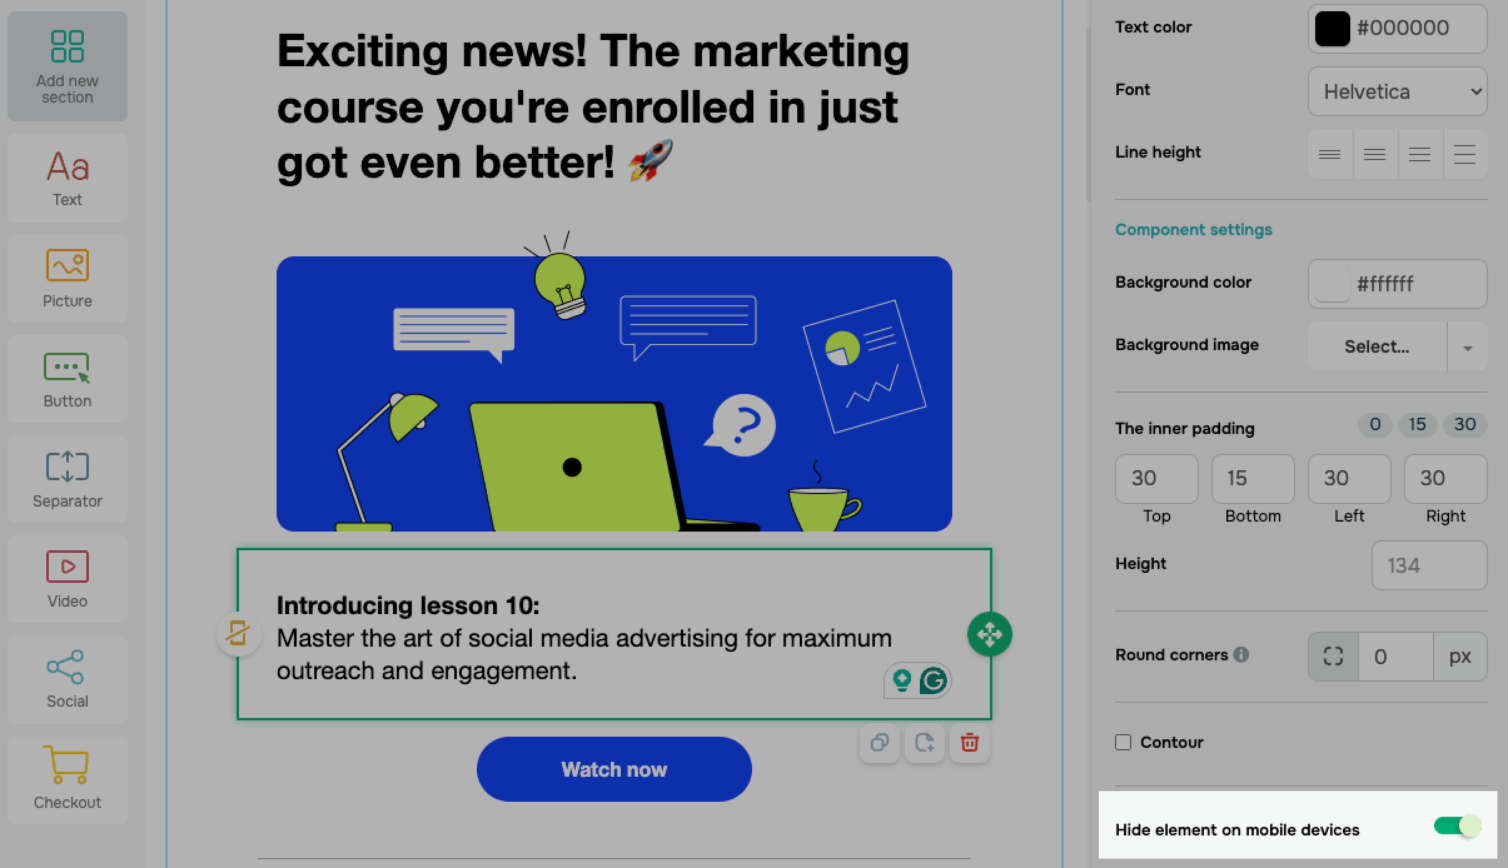Select the Text component in the sidebar
This screenshot has height=868, width=1508.
tap(68, 178)
